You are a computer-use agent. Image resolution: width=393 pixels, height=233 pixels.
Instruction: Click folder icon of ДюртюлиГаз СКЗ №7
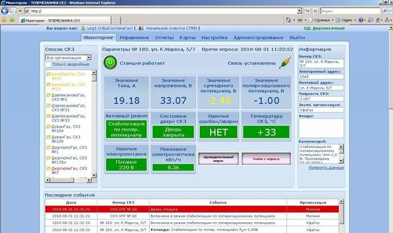[x=49, y=169]
